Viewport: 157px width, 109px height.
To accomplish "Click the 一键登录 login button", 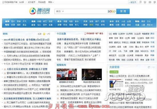I will [x=132, y=2].
